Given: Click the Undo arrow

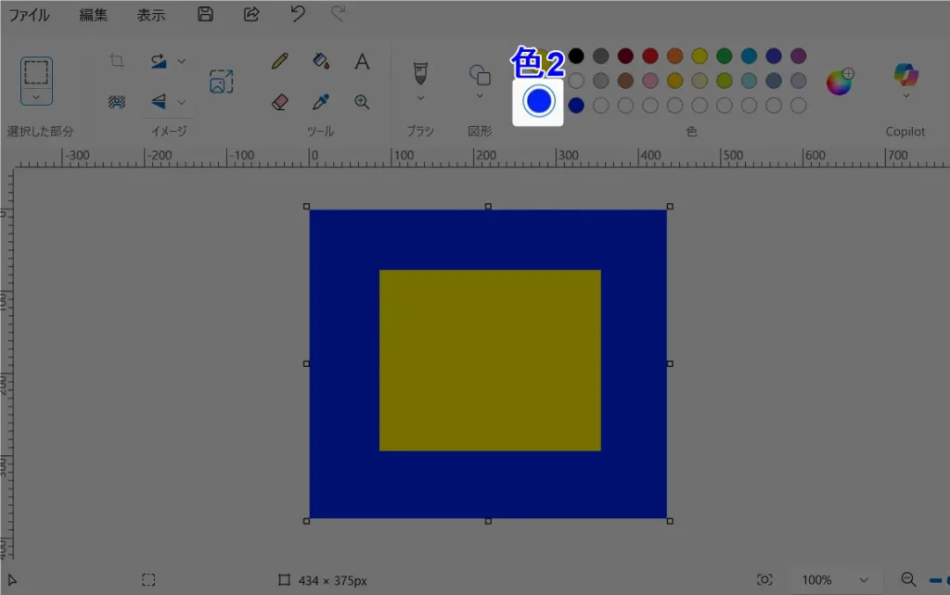Looking at the screenshot, I should pyautogui.click(x=297, y=14).
